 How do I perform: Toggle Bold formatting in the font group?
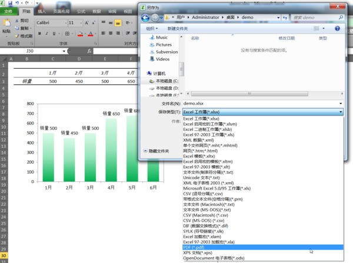pos(39,34)
